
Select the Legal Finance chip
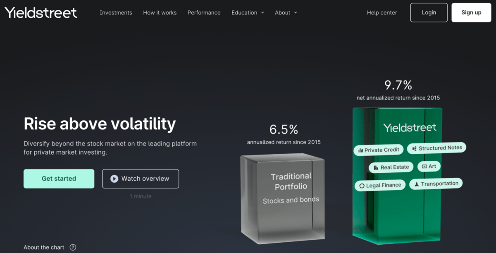click(x=379, y=185)
